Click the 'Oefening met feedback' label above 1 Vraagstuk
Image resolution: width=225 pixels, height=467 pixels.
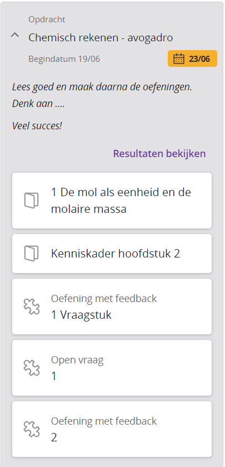click(104, 299)
